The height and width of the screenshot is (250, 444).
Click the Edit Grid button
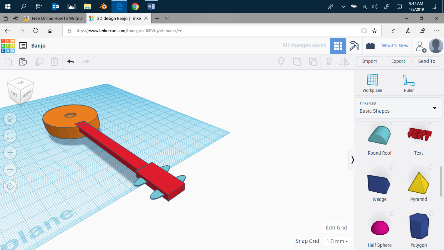336,228
